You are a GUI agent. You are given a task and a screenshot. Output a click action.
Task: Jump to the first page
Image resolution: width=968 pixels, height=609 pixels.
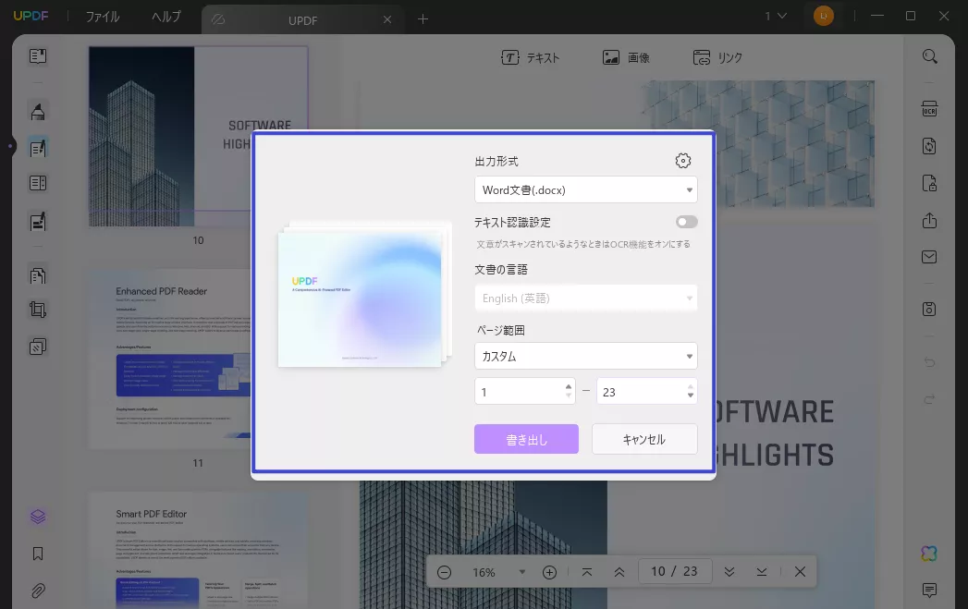click(x=587, y=572)
